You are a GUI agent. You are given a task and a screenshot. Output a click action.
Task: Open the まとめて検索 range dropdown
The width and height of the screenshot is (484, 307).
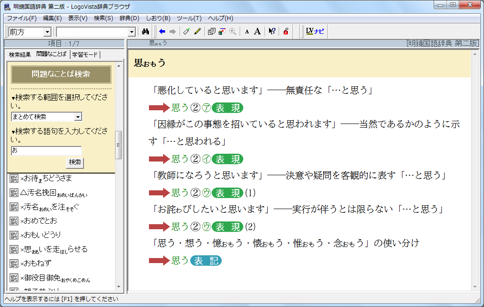coord(77,117)
